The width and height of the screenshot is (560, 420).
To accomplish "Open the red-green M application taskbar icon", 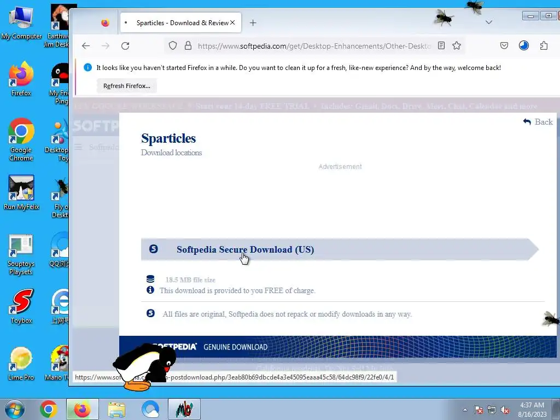I will pyautogui.click(x=184, y=409).
